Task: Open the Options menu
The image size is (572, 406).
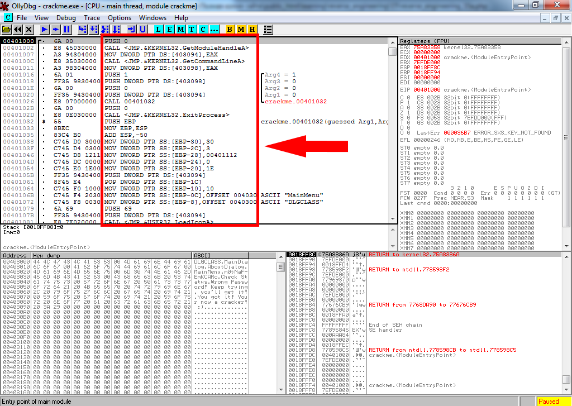Action: click(120, 18)
